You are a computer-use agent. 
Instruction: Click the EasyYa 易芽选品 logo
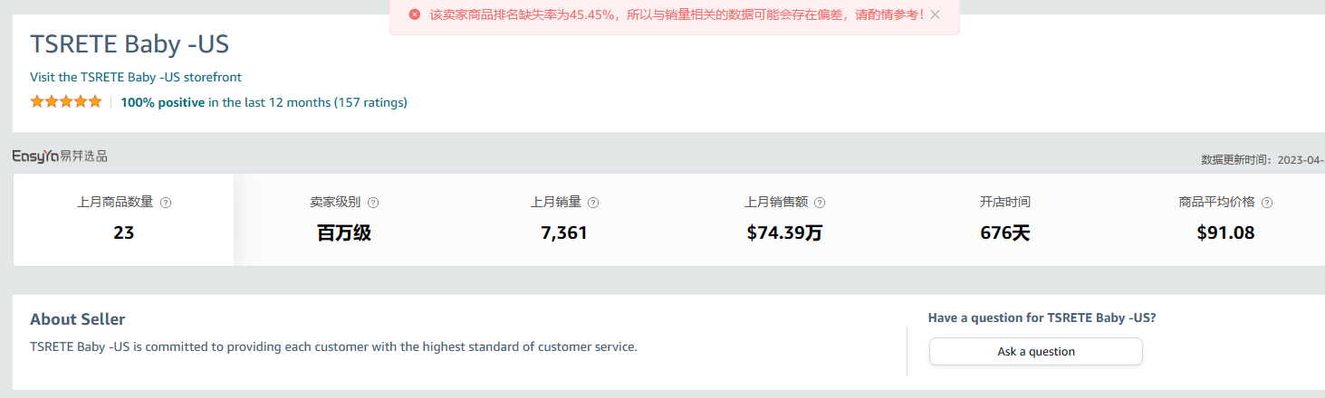pos(60,156)
